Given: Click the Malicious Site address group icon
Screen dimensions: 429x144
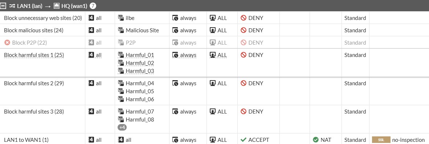Looking at the screenshot, I should [120, 30].
